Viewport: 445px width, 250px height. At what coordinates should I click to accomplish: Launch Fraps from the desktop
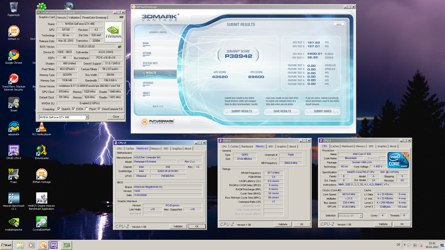coord(14,176)
